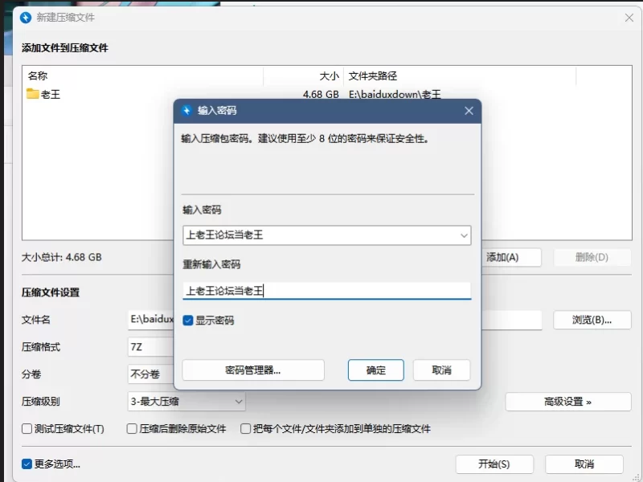Open 高级设置 » advanced settings
Screen dimensions: 643x482
(x=567, y=402)
